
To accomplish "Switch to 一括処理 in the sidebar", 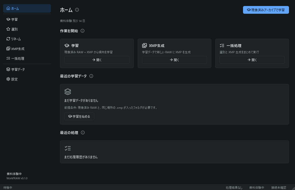I will click(27, 58).
